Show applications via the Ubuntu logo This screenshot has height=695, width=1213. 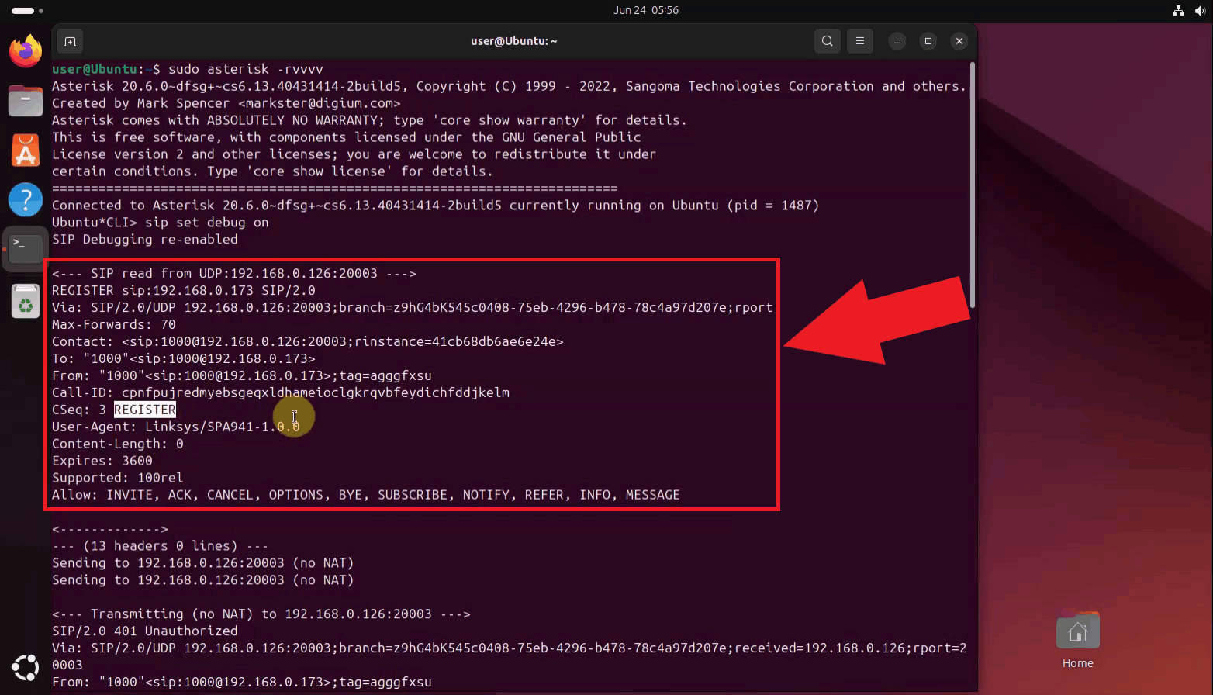tap(26, 667)
